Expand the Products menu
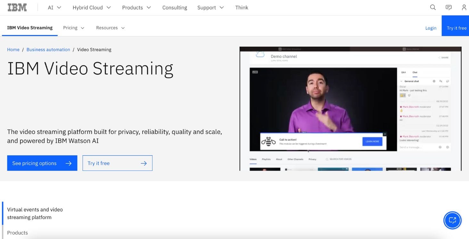469x239 pixels. coord(136,7)
